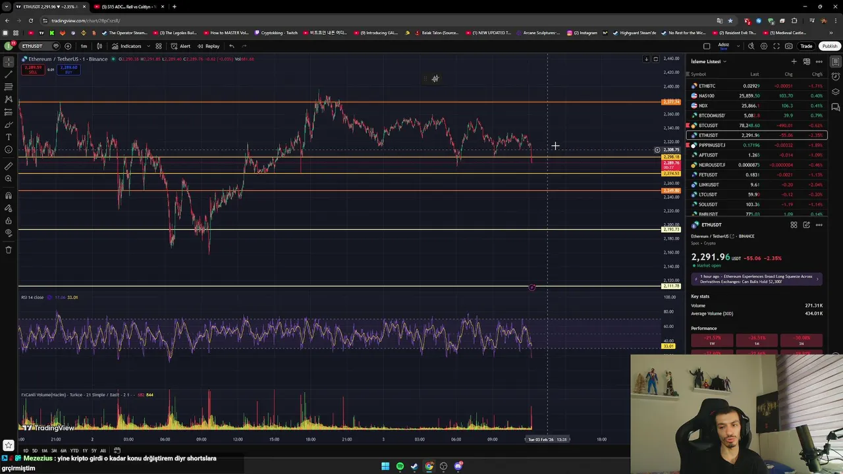Open the Fibonacci/gann tools group
Viewport: 843px width, 474px height.
click(9, 86)
